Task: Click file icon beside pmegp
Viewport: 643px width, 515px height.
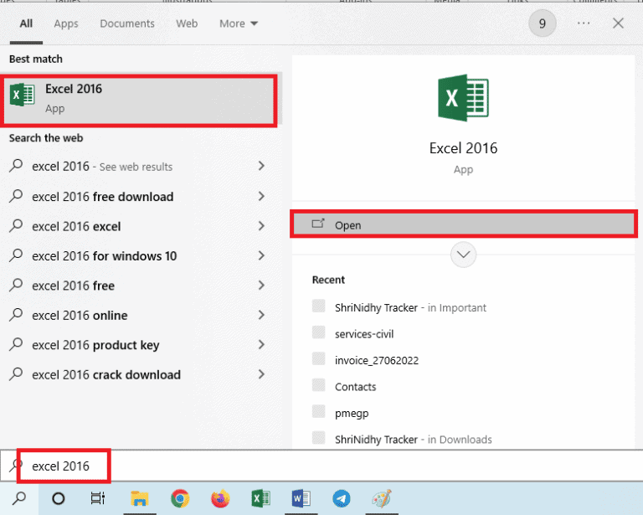Action: (319, 411)
